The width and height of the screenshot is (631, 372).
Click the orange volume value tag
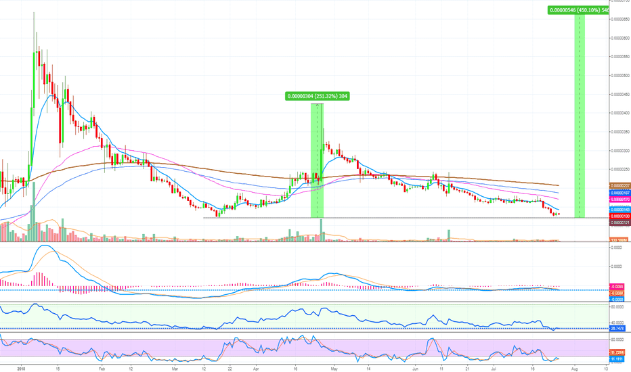(x=619, y=240)
